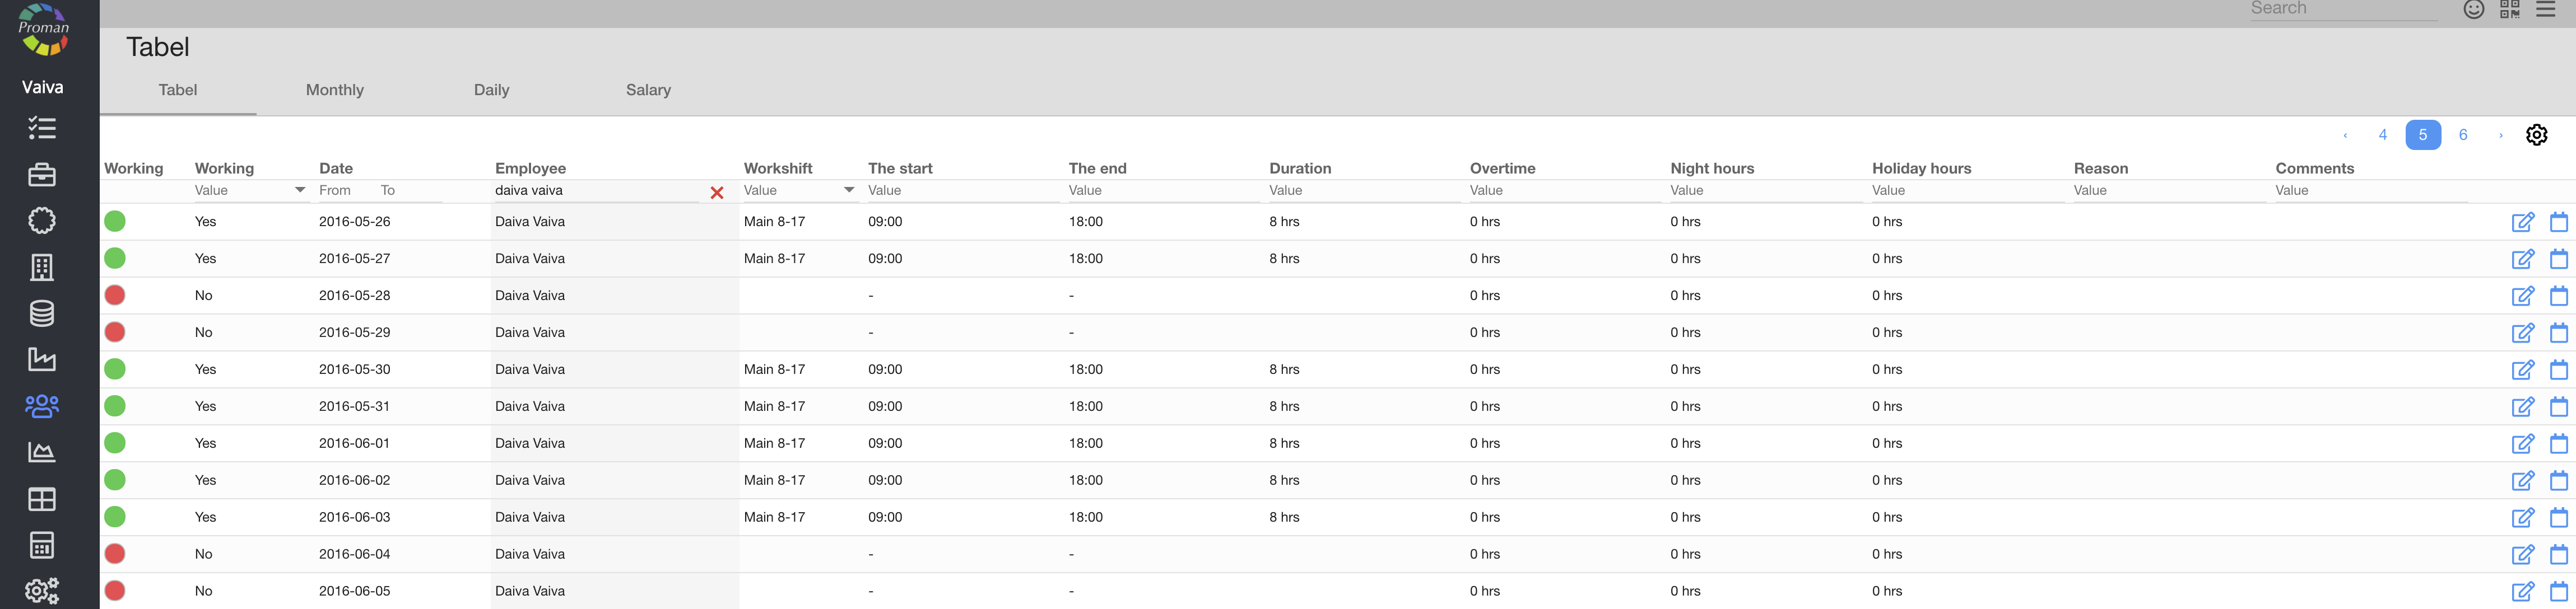Open the employees group icon in sidebar
Image resolution: width=2576 pixels, height=609 pixels.
42,405
